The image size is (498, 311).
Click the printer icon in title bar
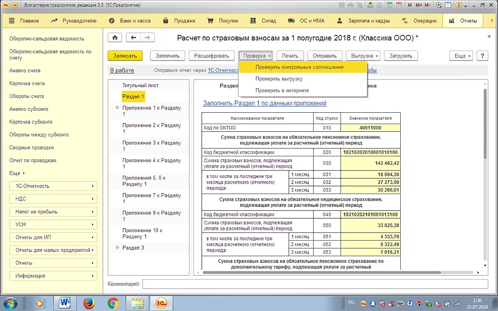pos(351,5)
